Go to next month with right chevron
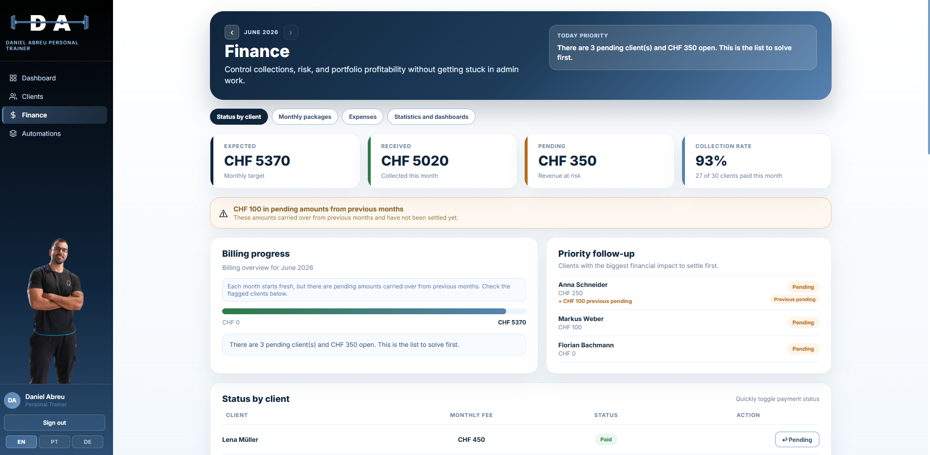The height and width of the screenshot is (455, 930). [291, 32]
